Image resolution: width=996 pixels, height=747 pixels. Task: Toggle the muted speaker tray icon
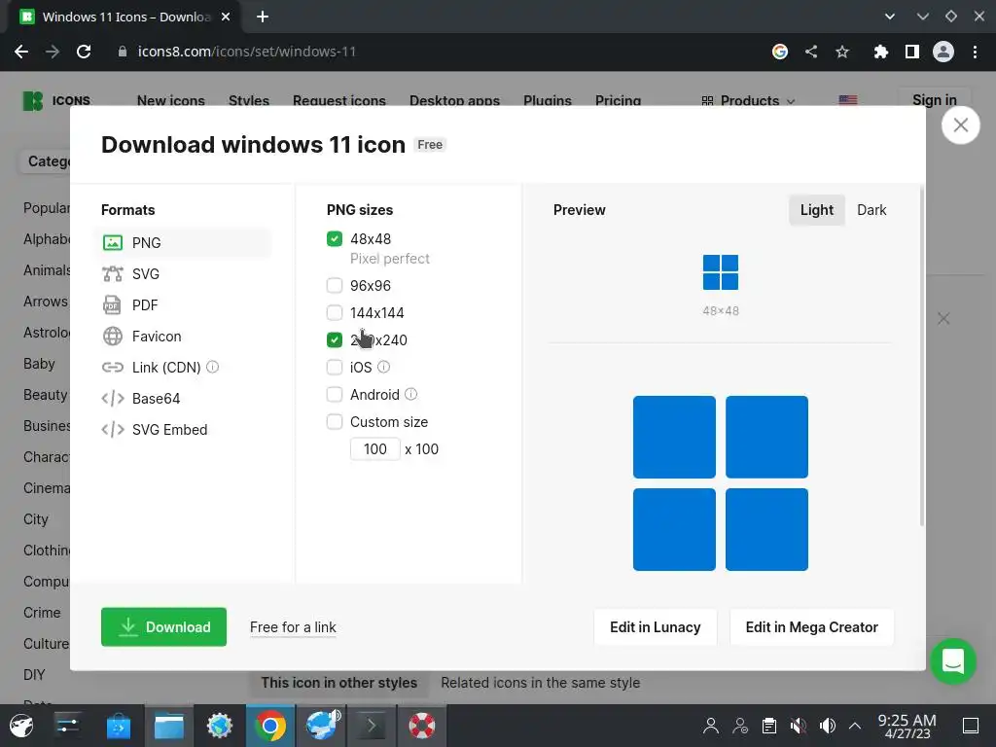point(799,726)
